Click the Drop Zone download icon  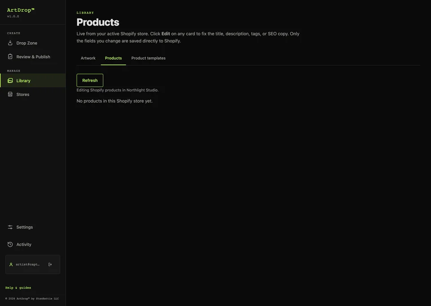pos(10,43)
